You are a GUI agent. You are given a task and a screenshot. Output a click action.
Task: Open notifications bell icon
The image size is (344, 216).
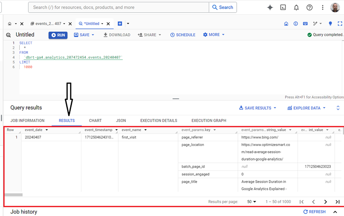click(296, 7)
